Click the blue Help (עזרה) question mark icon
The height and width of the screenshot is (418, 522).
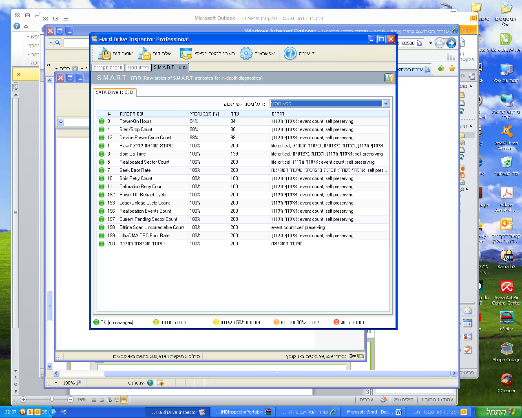(290, 53)
